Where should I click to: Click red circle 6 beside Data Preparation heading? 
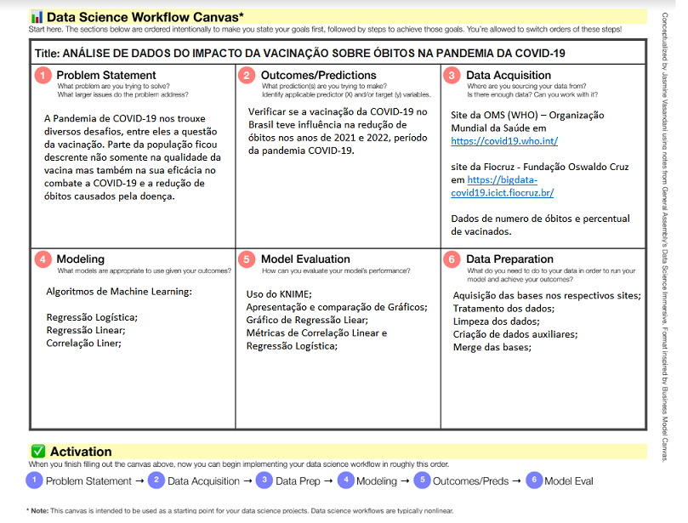point(451,259)
